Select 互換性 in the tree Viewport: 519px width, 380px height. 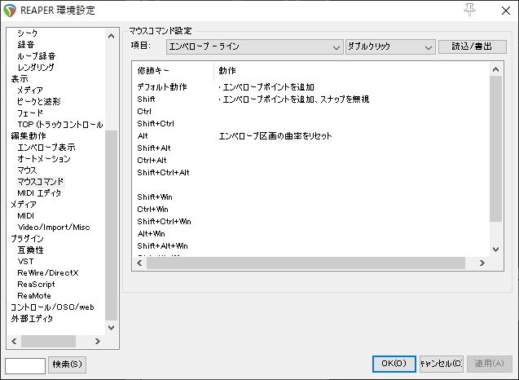30,250
